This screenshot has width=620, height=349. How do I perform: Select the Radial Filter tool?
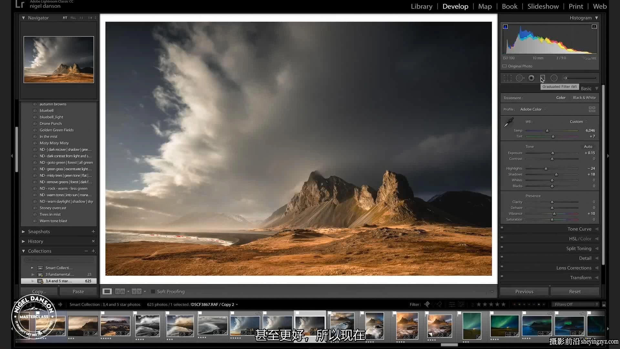[554, 78]
